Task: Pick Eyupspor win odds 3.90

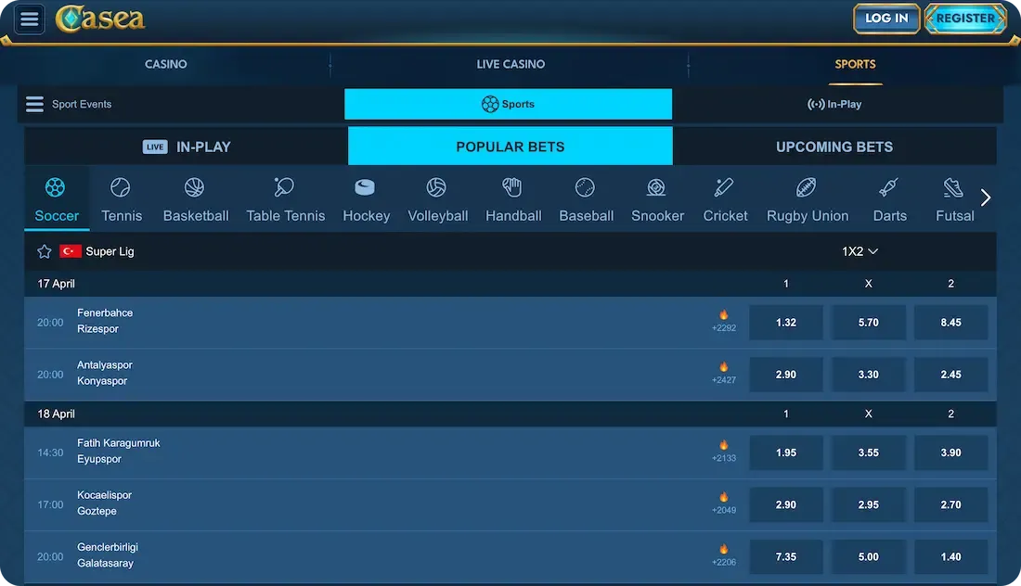Action: pos(950,452)
